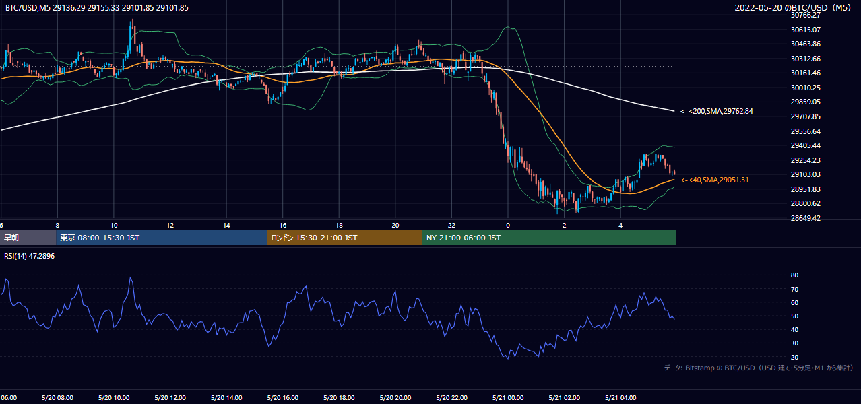Click the 5/20 08:00 time label
Screen dimensions: 861x404
(56, 398)
